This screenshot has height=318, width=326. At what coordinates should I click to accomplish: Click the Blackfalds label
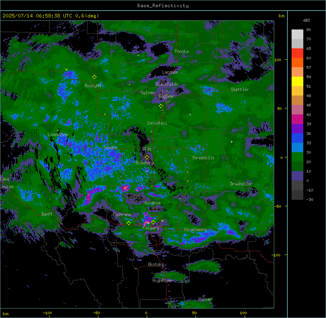coord(167,84)
